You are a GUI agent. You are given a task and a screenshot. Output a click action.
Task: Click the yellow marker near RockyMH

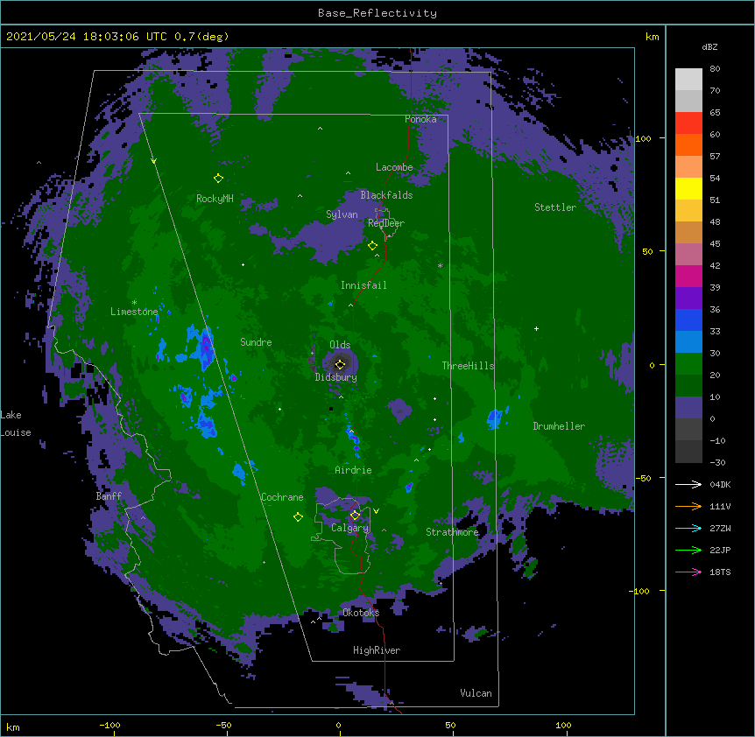(218, 179)
